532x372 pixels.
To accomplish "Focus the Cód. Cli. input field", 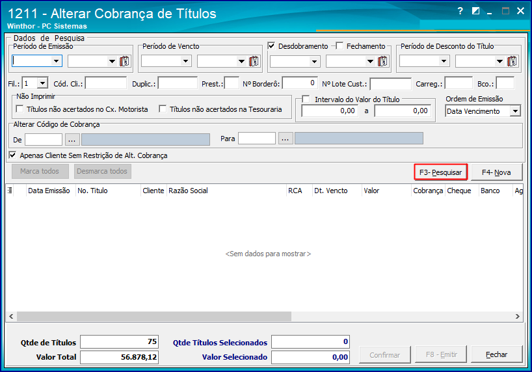I will 106,83.
